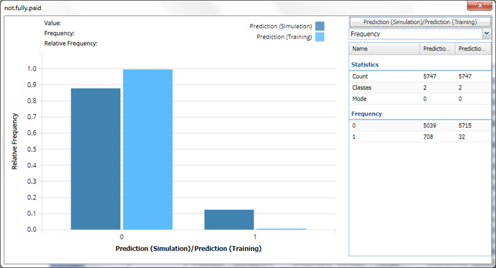The height and width of the screenshot is (268, 496).
Task: Click the Prediction (Training) legend label
Action: pos(284,37)
